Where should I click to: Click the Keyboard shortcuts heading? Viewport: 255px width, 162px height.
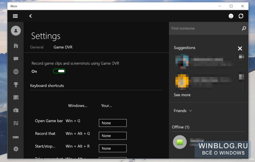coord(47,86)
